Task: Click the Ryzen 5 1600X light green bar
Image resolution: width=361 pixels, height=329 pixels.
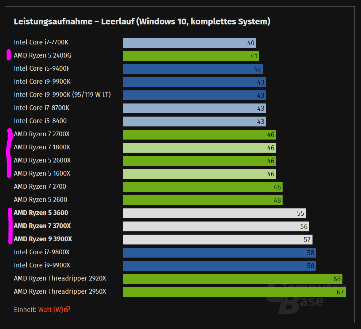Action: pyautogui.click(x=199, y=174)
